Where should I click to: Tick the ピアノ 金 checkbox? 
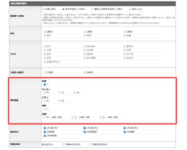(60, 101)
